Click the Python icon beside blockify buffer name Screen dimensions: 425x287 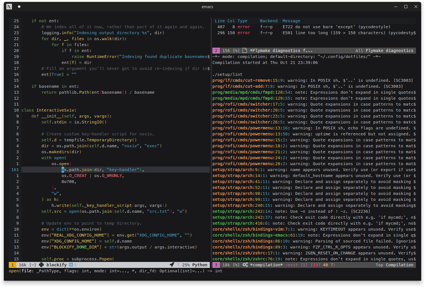[x=41, y=265]
